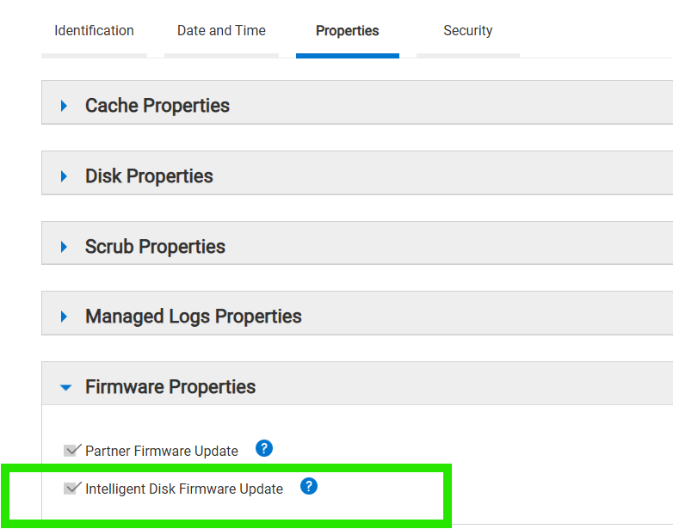This screenshot has width=673, height=529.
Task: Expand the Managed Logs Properties heading text
Action: [x=194, y=317]
